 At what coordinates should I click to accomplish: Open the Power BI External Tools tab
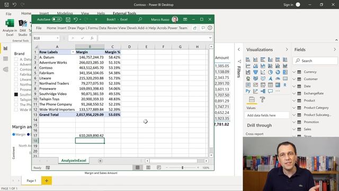pyautogui.click(x=124, y=13)
